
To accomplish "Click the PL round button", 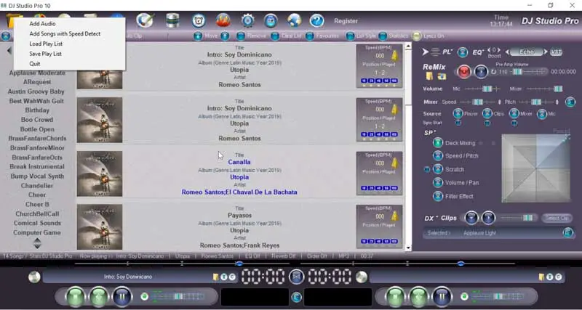I will [462, 52].
